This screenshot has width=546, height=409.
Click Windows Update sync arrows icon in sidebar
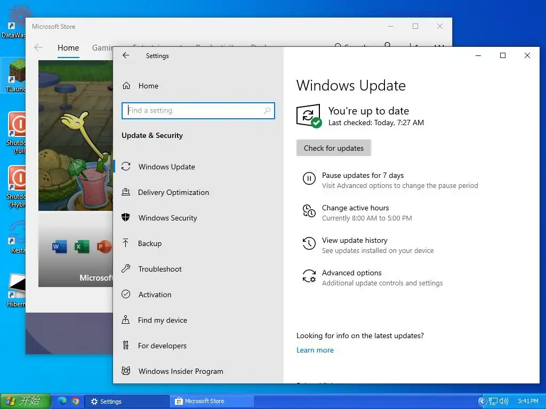coord(126,167)
